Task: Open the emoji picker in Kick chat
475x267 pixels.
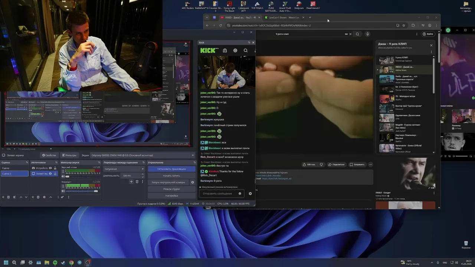Action: point(240,194)
